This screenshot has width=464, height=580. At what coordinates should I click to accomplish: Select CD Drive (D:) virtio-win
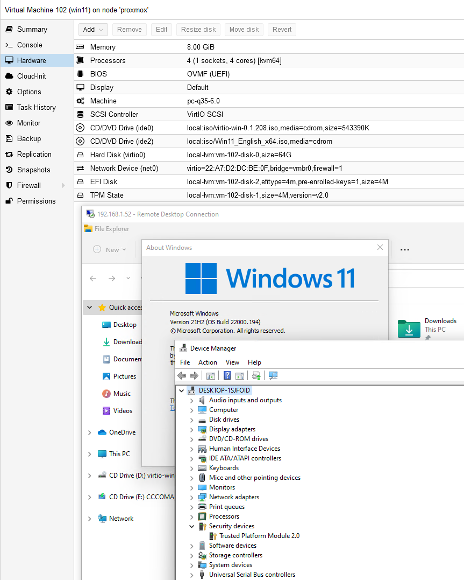[x=137, y=476]
